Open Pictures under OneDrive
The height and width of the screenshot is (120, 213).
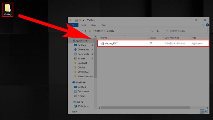pos(81,96)
